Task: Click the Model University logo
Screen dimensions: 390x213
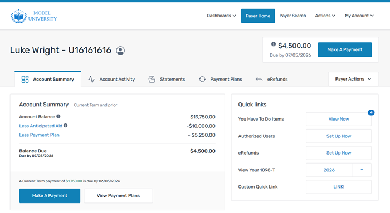Action: 34,16
